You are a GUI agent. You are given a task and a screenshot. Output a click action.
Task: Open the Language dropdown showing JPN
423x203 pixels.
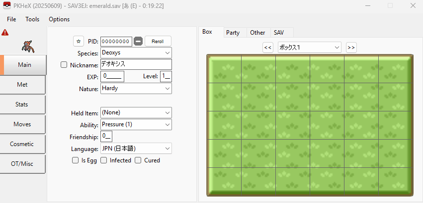(136, 149)
